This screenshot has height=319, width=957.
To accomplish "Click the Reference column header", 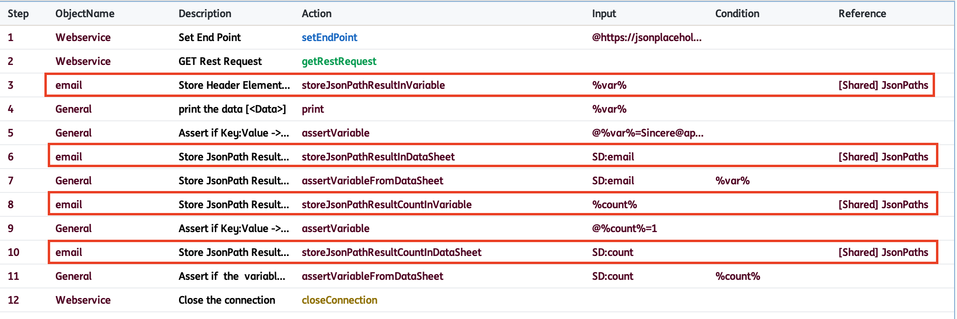I will point(862,13).
